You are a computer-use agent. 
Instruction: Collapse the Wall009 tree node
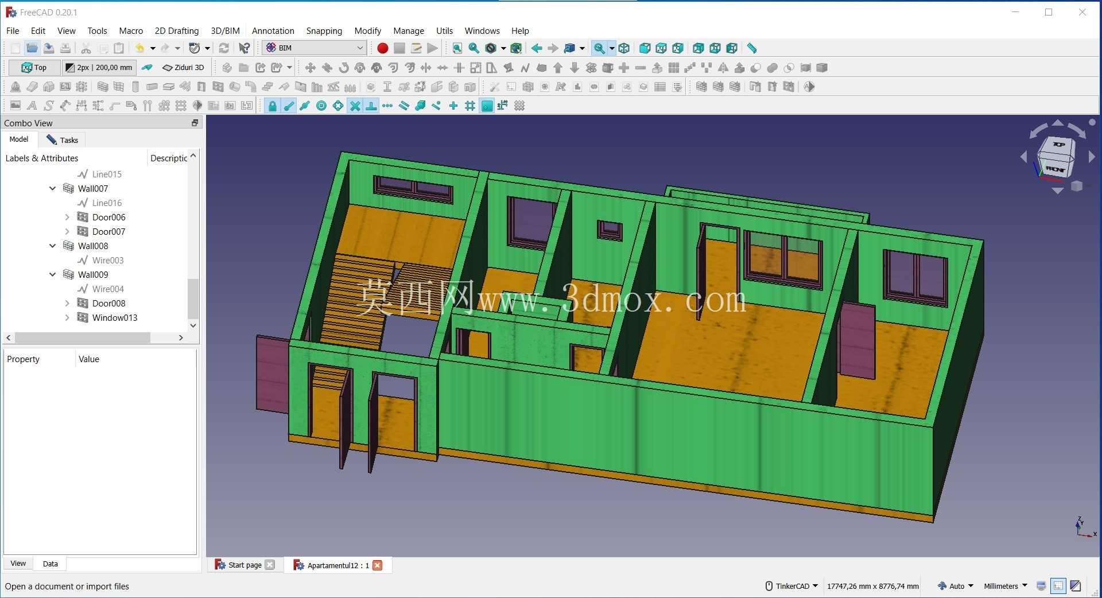[x=53, y=274]
